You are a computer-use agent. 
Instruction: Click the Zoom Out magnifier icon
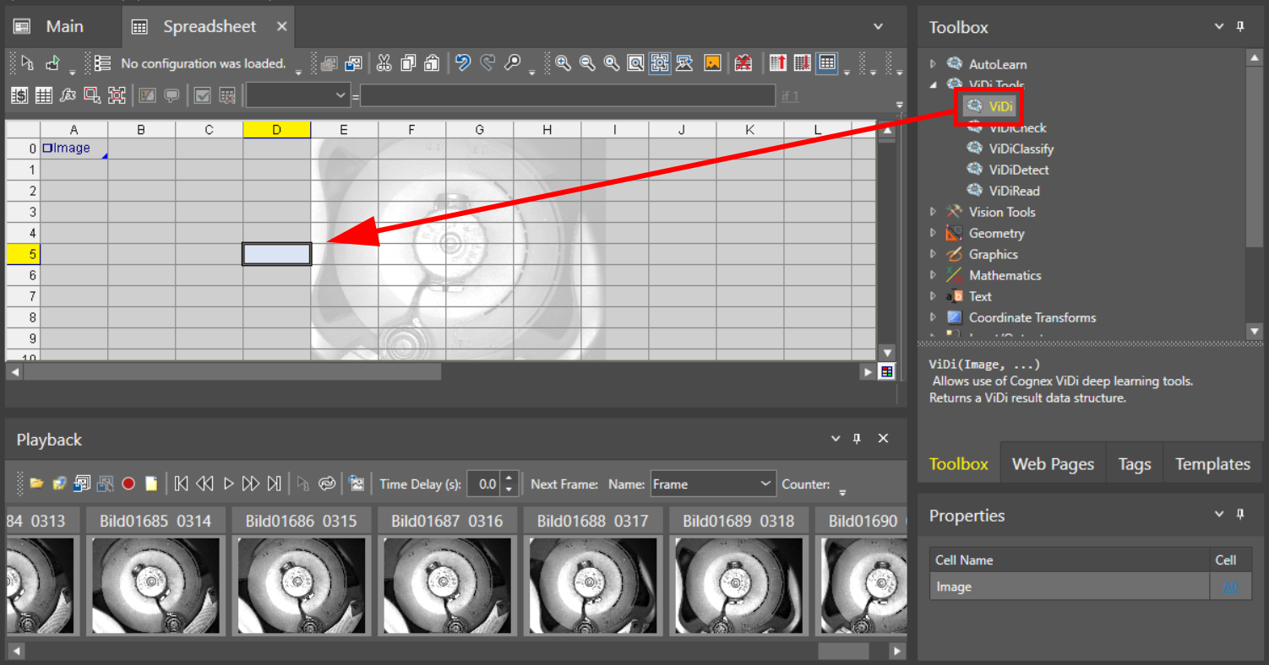click(x=586, y=63)
